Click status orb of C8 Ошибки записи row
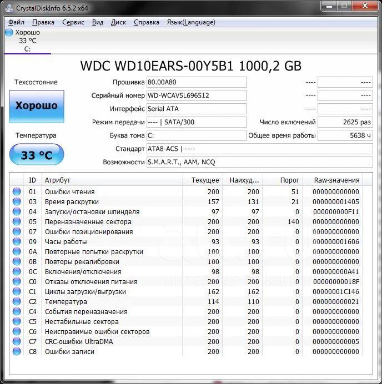The image size is (382, 384). pyautogui.click(x=17, y=351)
